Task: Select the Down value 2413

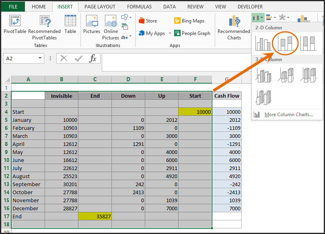Action: pos(128,192)
